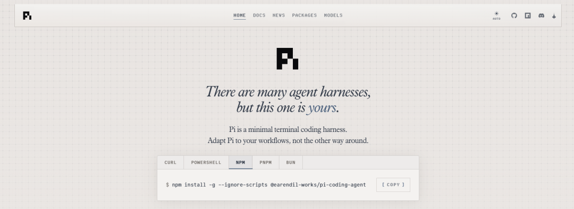Click the italic word 'yours' in headline
Screen dimensions: 574x209
click(322, 108)
